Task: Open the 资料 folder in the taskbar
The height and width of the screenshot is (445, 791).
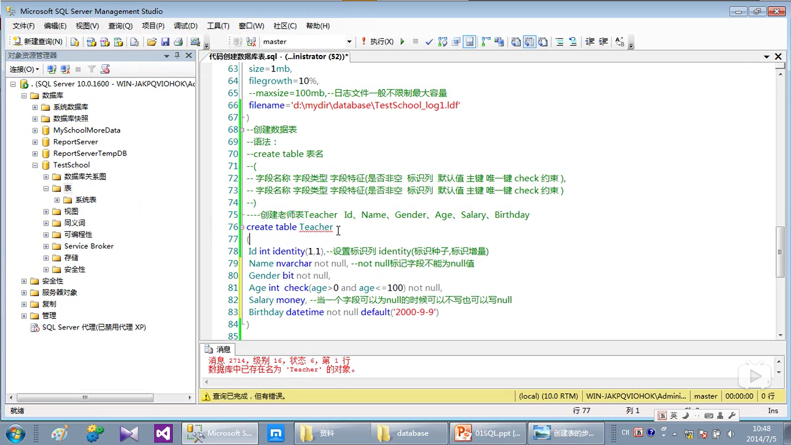Action: 332,433
